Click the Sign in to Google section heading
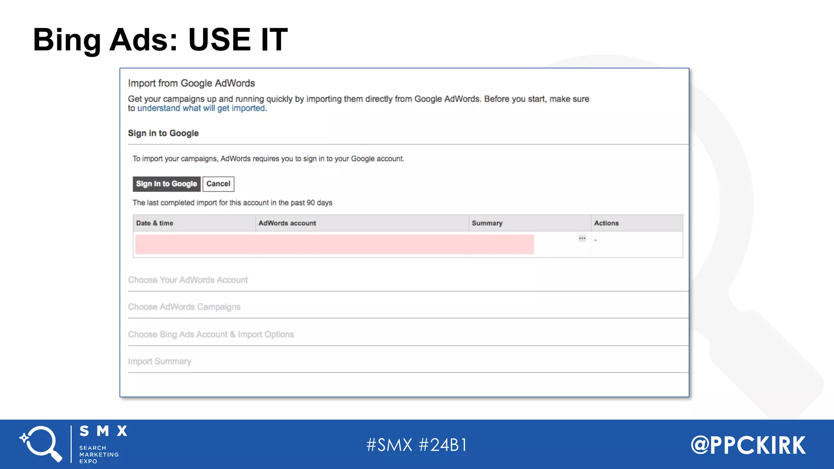 (163, 133)
